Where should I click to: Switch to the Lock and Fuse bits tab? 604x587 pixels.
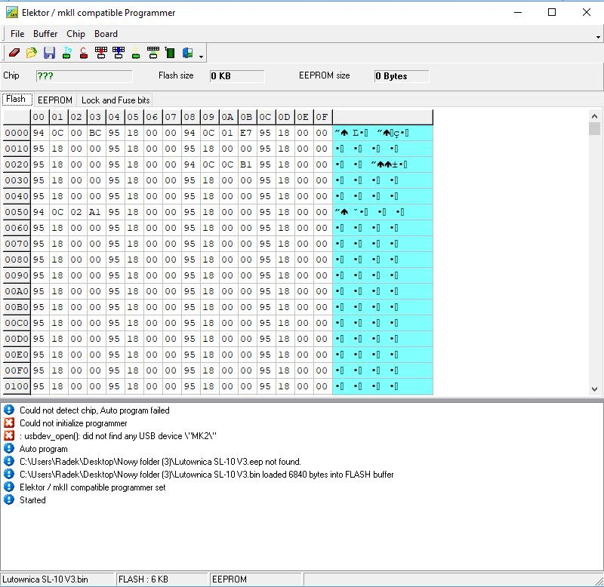[x=116, y=100]
